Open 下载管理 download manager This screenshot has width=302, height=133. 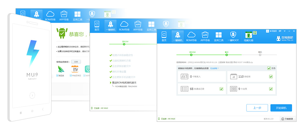point(287,119)
